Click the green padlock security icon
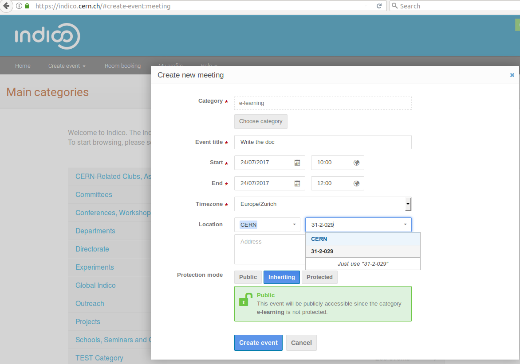The width and height of the screenshot is (520, 364). coord(27,6)
